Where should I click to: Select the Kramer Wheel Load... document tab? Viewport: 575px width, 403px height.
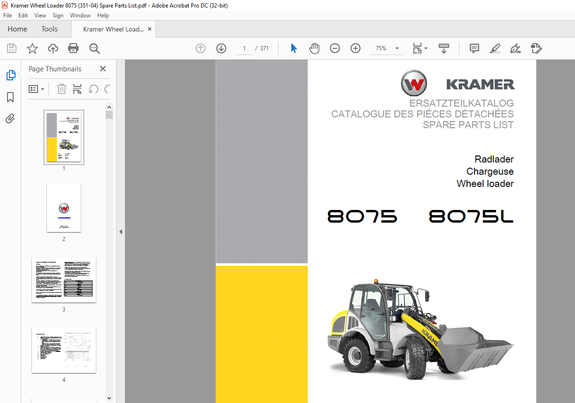(x=113, y=29)
